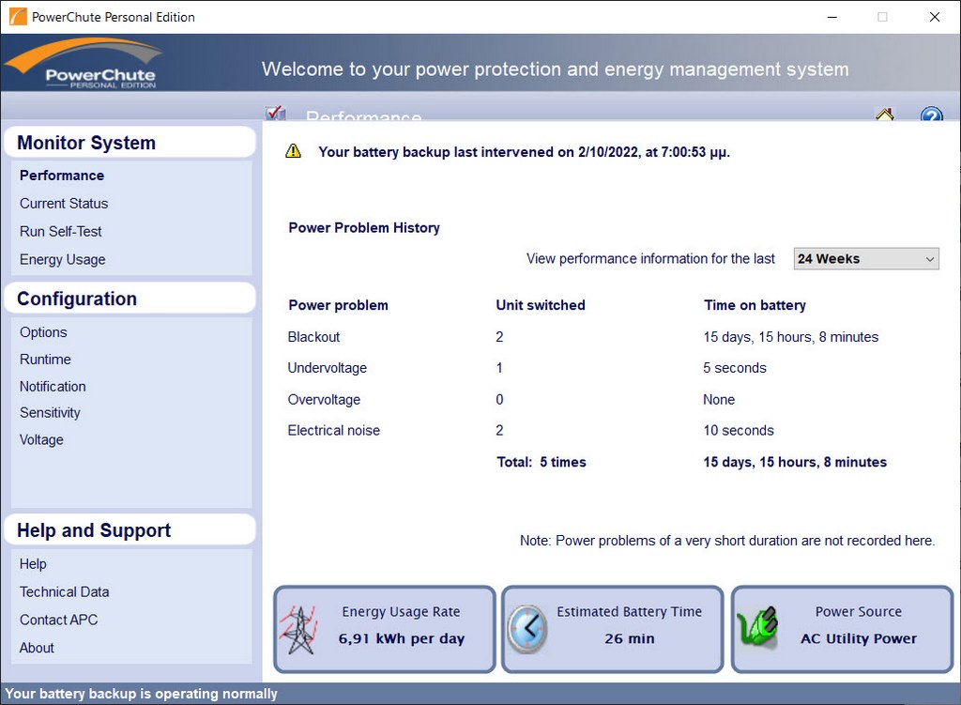Open the 24 Weeks period dropdown
The width and height of the screenshot is (961, 705).
tap(866, 259)
